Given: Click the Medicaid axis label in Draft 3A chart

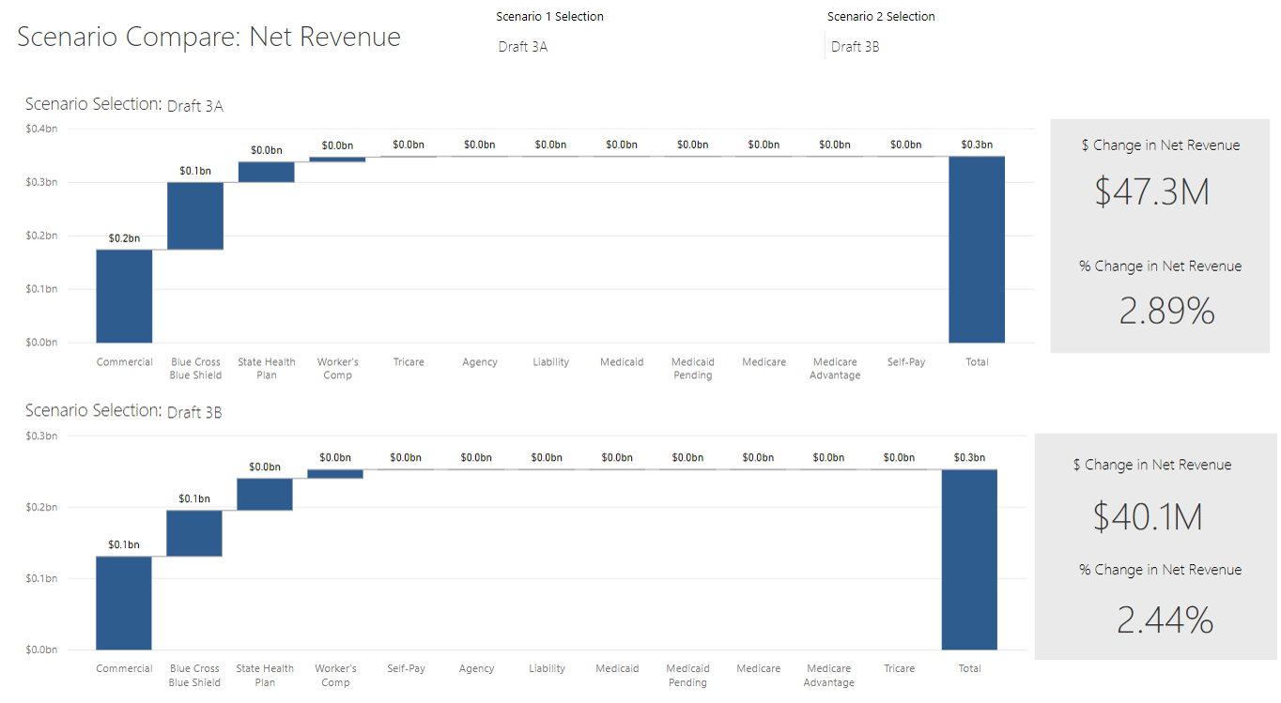Looking at the screenshot, I should click(622, 362).
